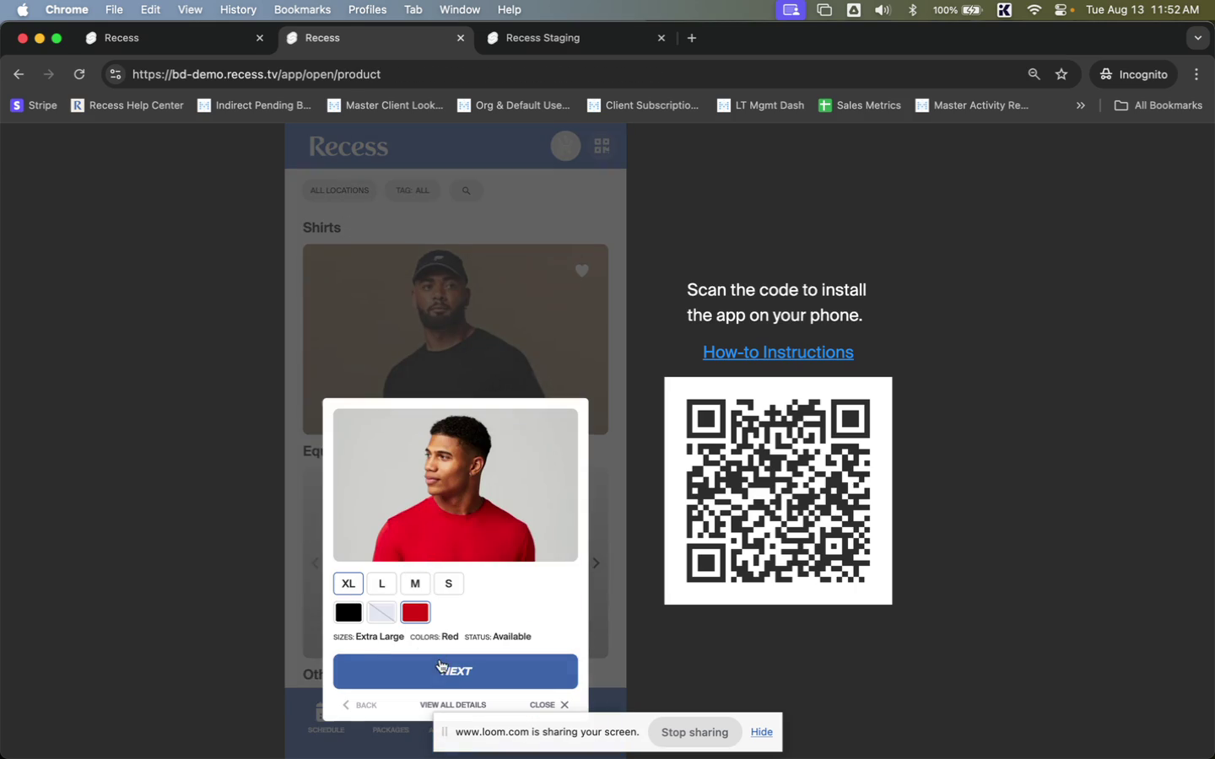Viewport: 1215px width, 759px height.
Task: Open the Chrome app menu
Action: [67, 10]
